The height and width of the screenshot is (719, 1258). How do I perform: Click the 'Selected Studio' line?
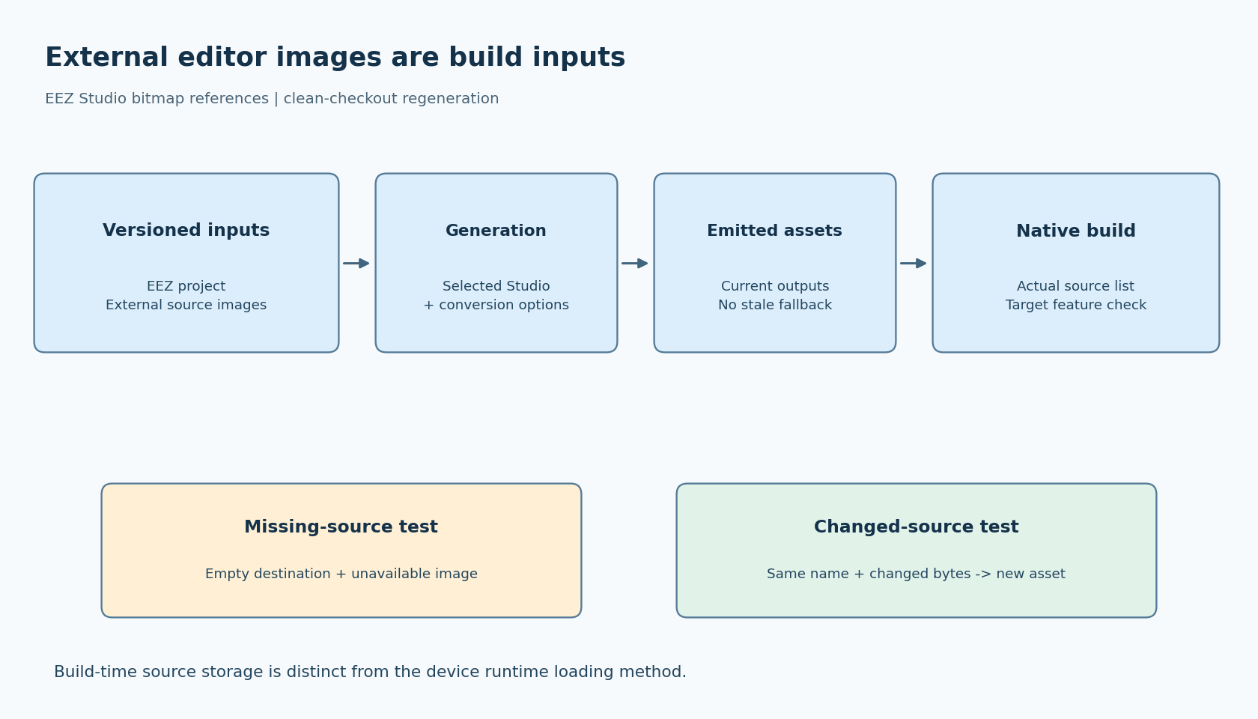point(496,287)
